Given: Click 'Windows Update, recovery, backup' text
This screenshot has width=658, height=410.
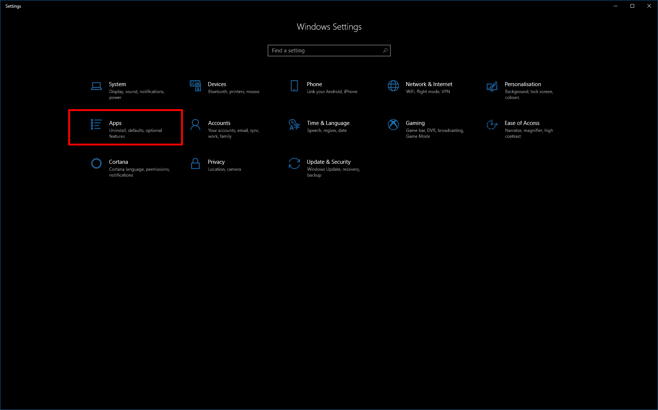Looking at the screenshot, I should coord(334,172).
